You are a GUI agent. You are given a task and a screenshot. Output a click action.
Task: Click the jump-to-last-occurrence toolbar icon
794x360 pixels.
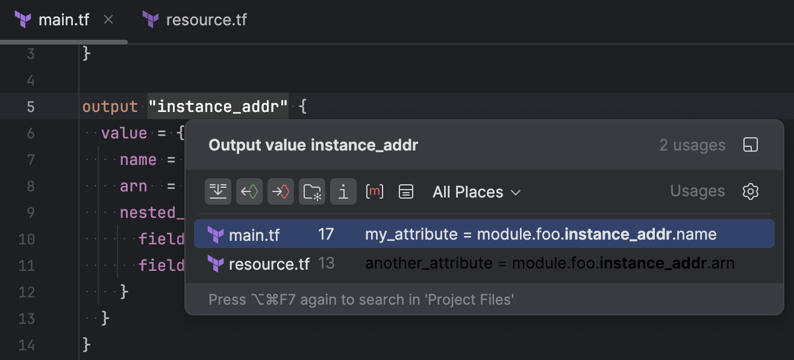click(x=217, y=191)
